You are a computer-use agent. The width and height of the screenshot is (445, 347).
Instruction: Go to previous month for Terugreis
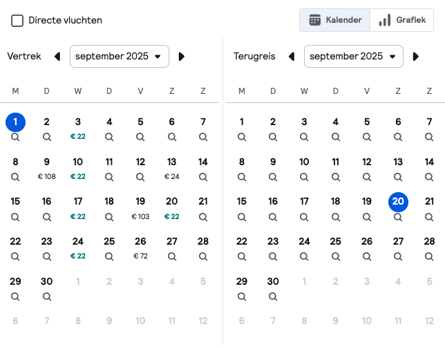tap(292, 57)
